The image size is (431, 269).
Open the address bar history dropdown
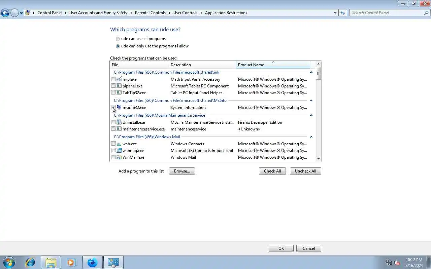point(335,13)
